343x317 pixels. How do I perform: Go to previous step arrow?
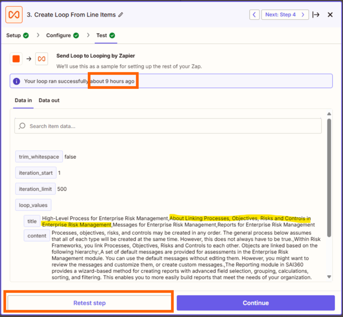click(254, 15)
